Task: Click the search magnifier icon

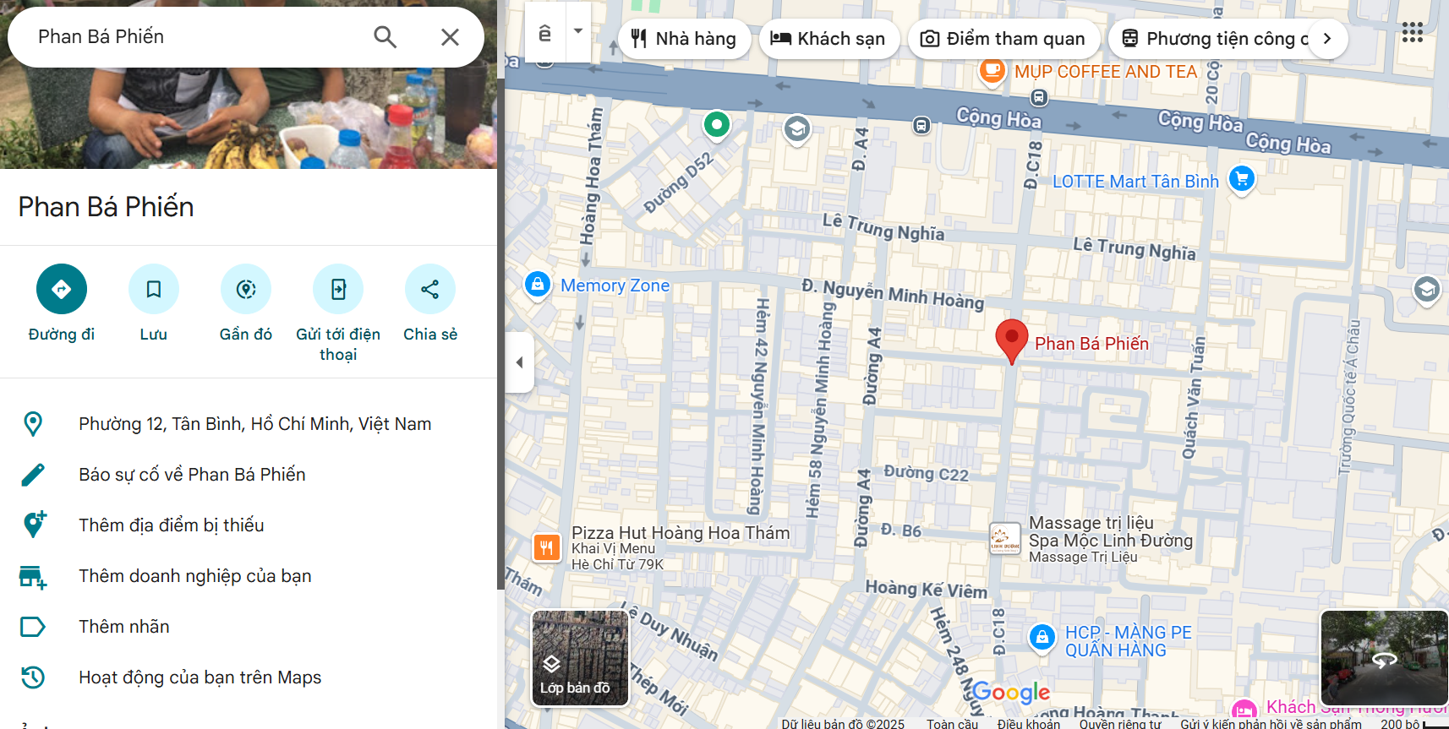Action: pyautogui.click(x=385, y=36)
